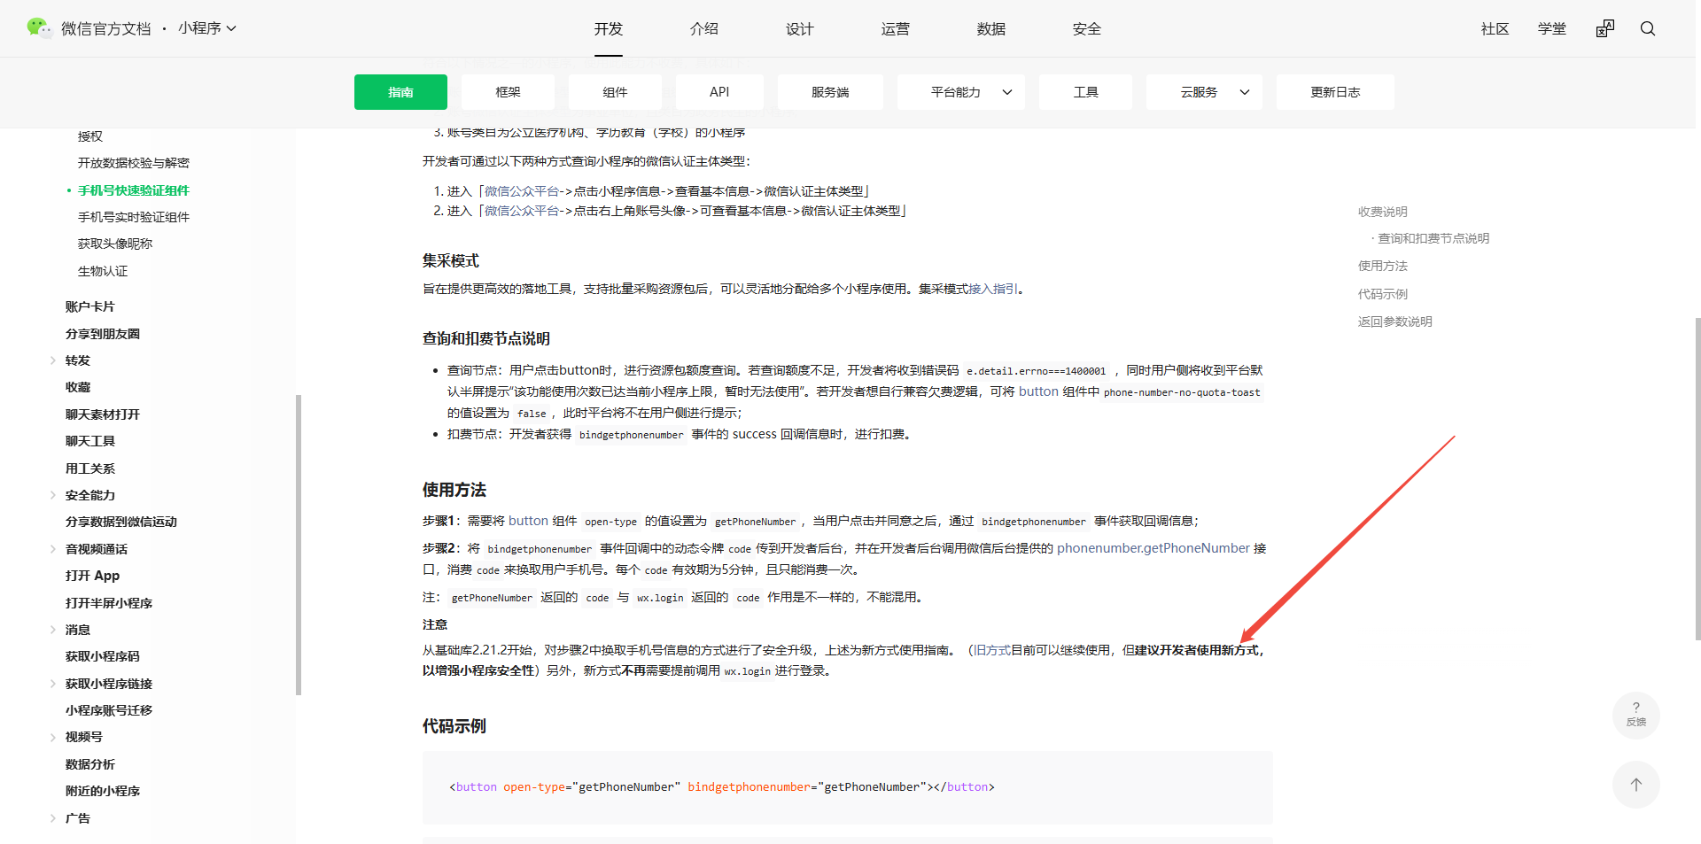Open the first 微信公众平台 link
Image resolution: width=1701 pixels, height=844 pixels.
point(522,191)
